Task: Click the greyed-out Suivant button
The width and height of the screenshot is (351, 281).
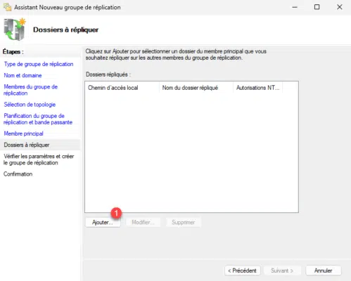Action: [x=282, y=270]
